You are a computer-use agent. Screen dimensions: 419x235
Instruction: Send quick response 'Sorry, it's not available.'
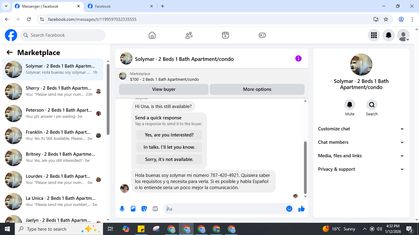[169, 159]
